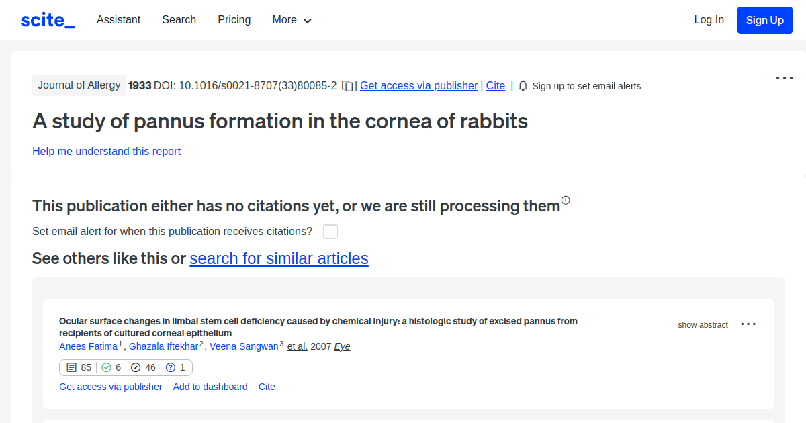This screenshot has width=806, height=423.
Task: Open the article card's three-dot menu
Action: 748,324
